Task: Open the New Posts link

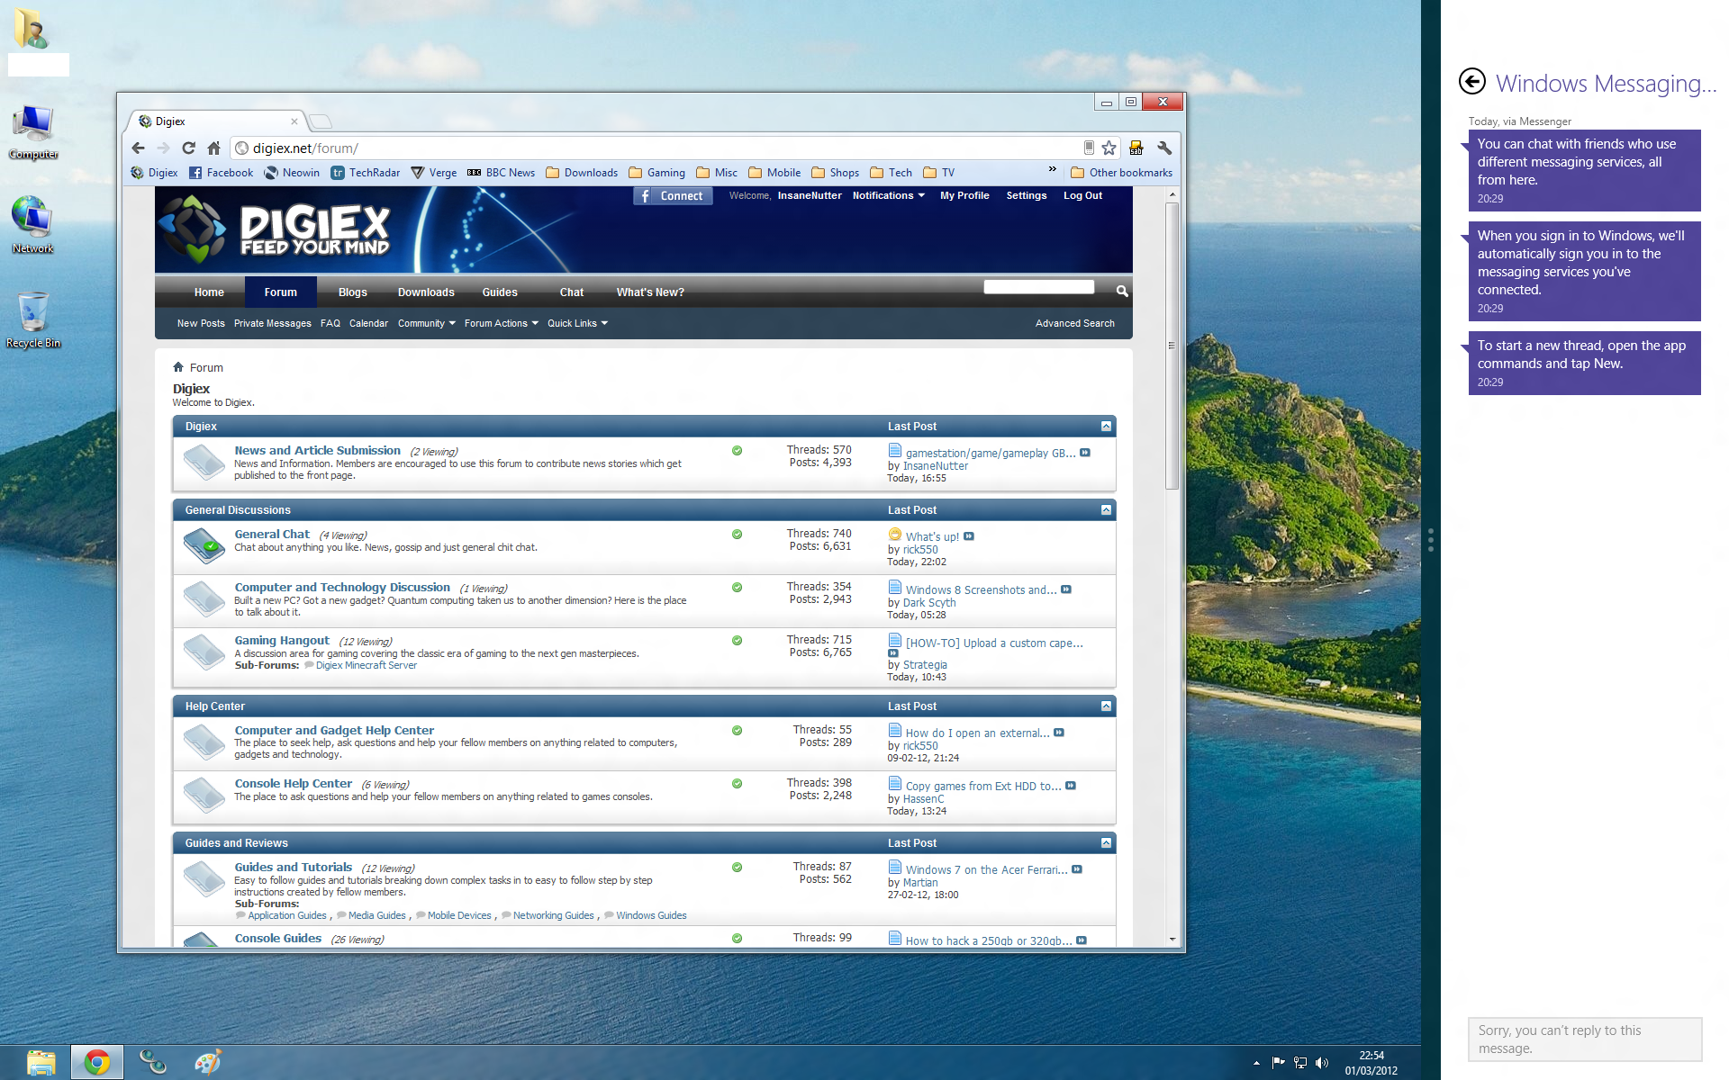Action: click(201, 323)
